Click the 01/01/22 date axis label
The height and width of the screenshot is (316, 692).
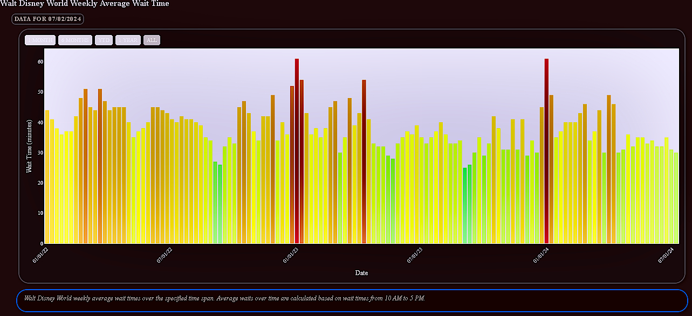click(40, 255)
